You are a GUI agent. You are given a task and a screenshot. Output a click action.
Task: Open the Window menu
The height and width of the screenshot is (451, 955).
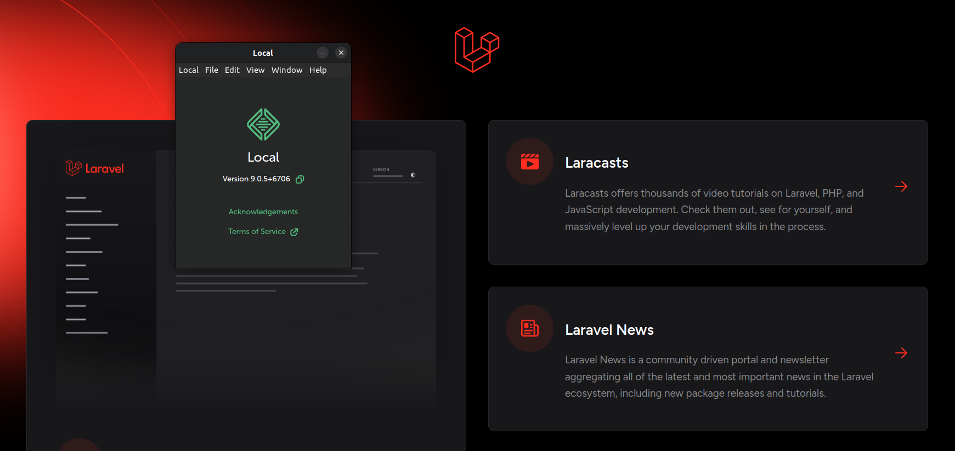(x=287, y=70)
